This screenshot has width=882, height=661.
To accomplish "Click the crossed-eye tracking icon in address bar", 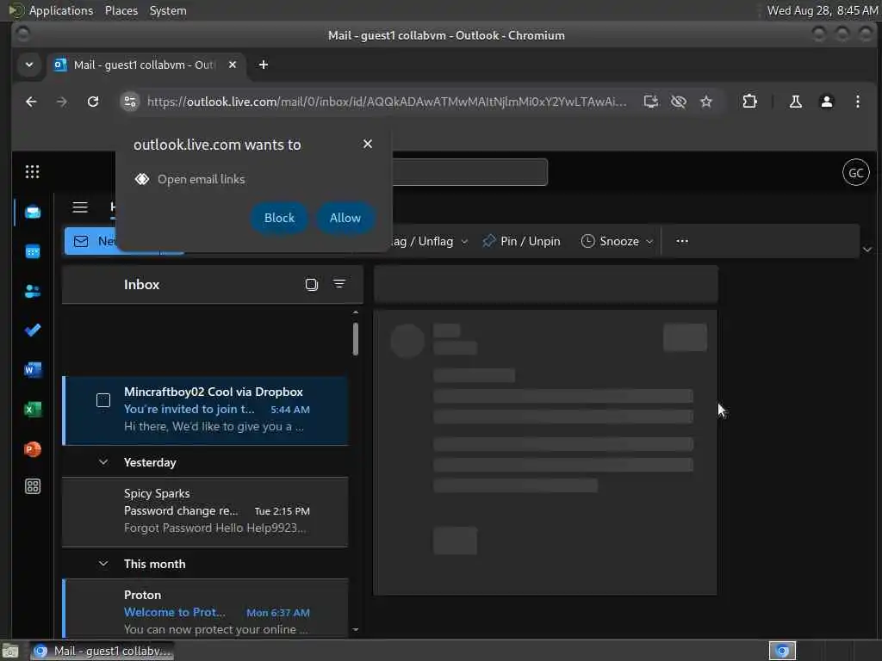I will click(x=679, y=102).
